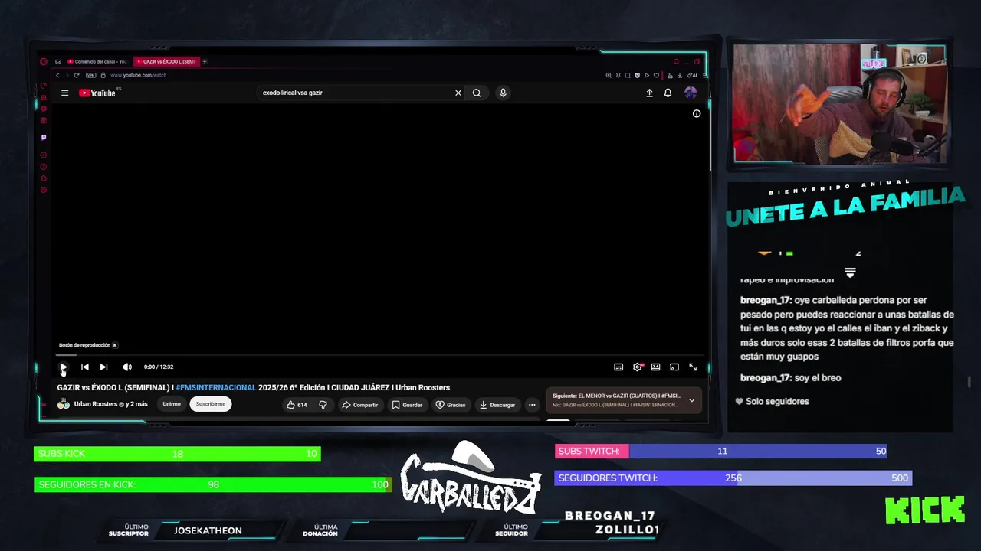Viewport: 981px width, 551px height.
Task: Dislike the video
Action: click(x=323, y=405)
